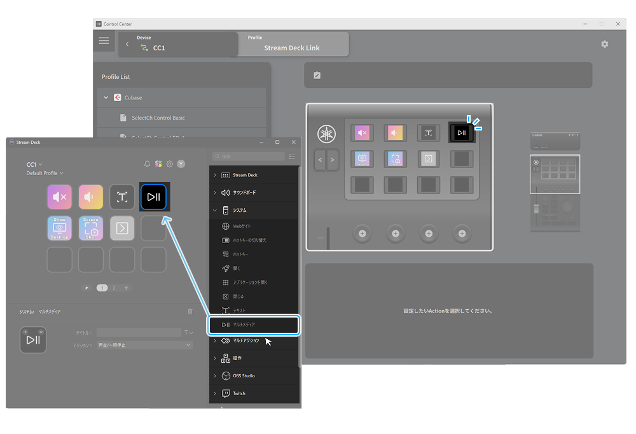Select the highlighted Play/Pause key
The height and width of the screenshot is (434, 636).
(153, 197)
